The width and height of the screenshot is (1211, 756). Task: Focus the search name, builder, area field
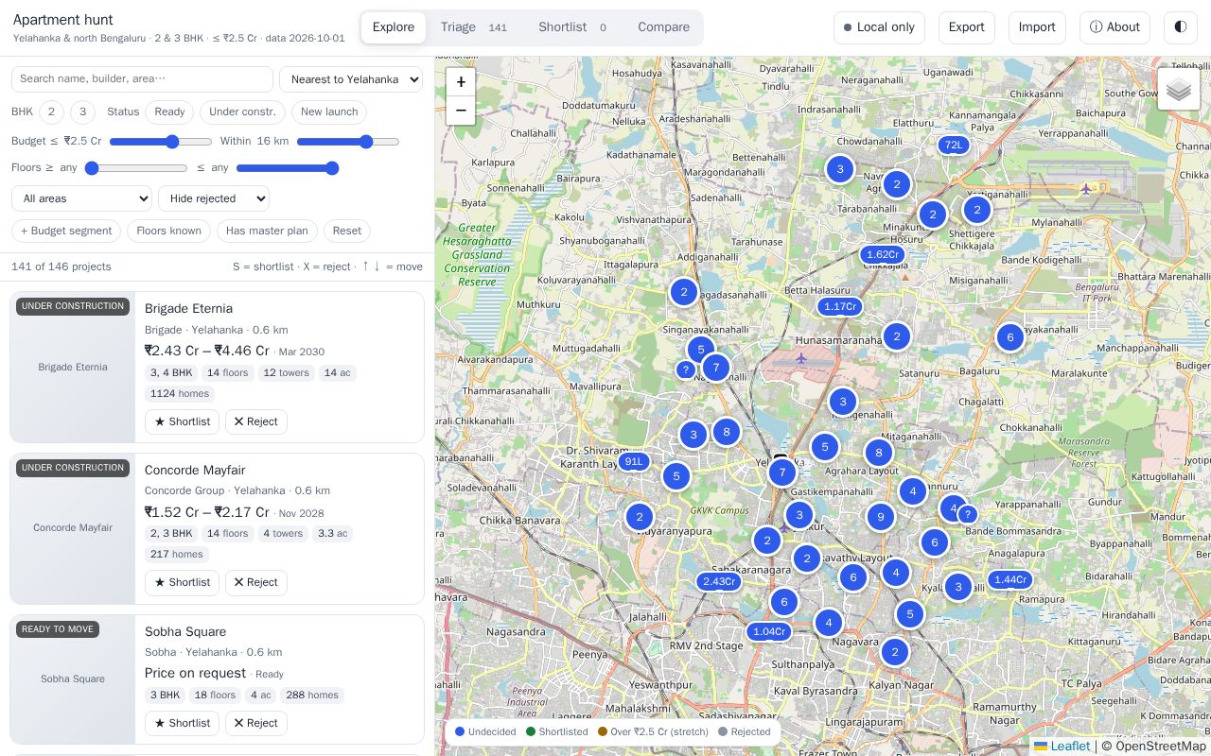point(142,79)
